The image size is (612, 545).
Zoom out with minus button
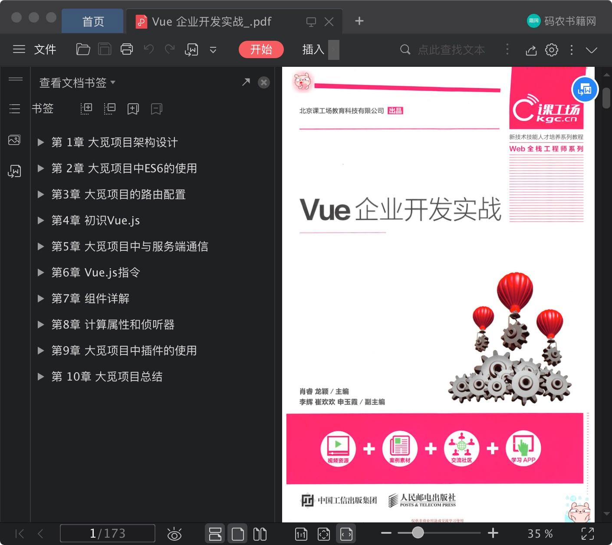tap(386, 533)
